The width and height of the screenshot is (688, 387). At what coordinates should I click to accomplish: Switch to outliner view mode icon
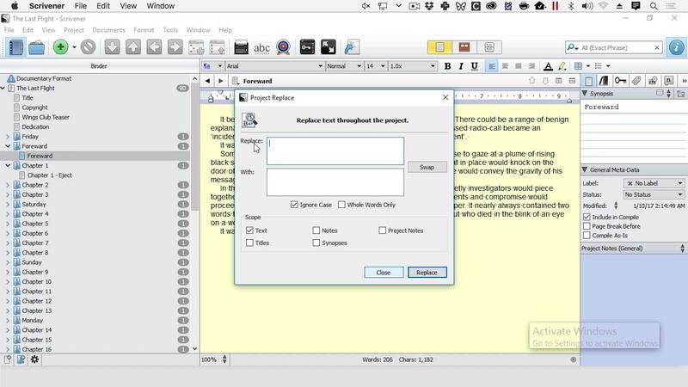489,47
